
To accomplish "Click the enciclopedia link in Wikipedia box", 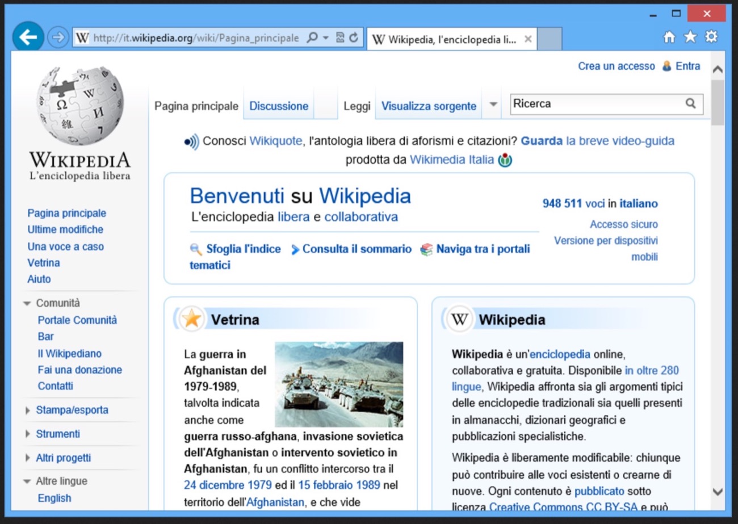I will coord(560,355).
